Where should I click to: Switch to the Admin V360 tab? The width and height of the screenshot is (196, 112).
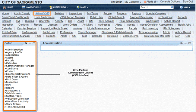coord(42,14)
